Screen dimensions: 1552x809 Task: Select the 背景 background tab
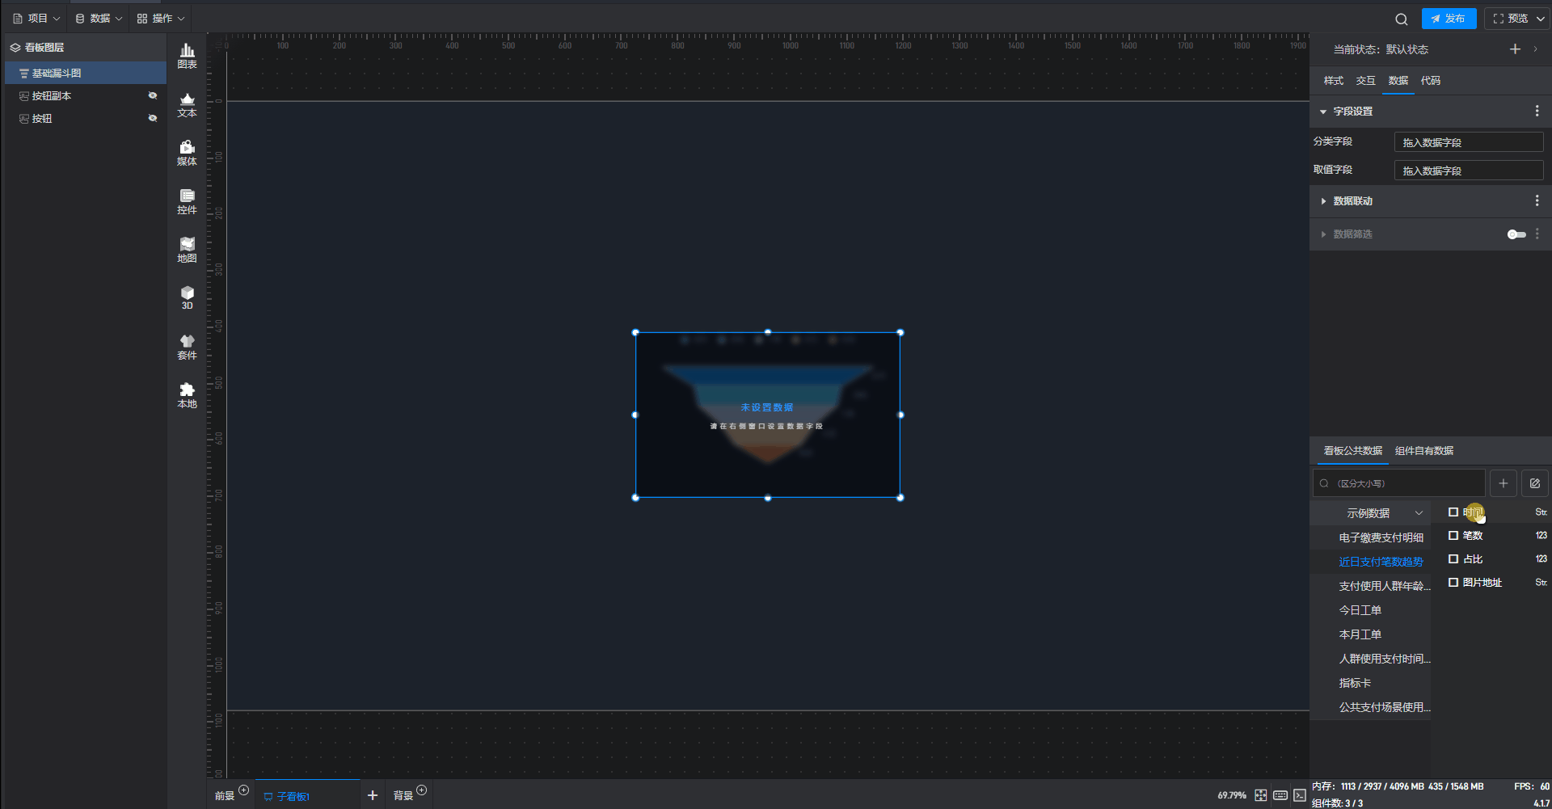click(403, 796)
